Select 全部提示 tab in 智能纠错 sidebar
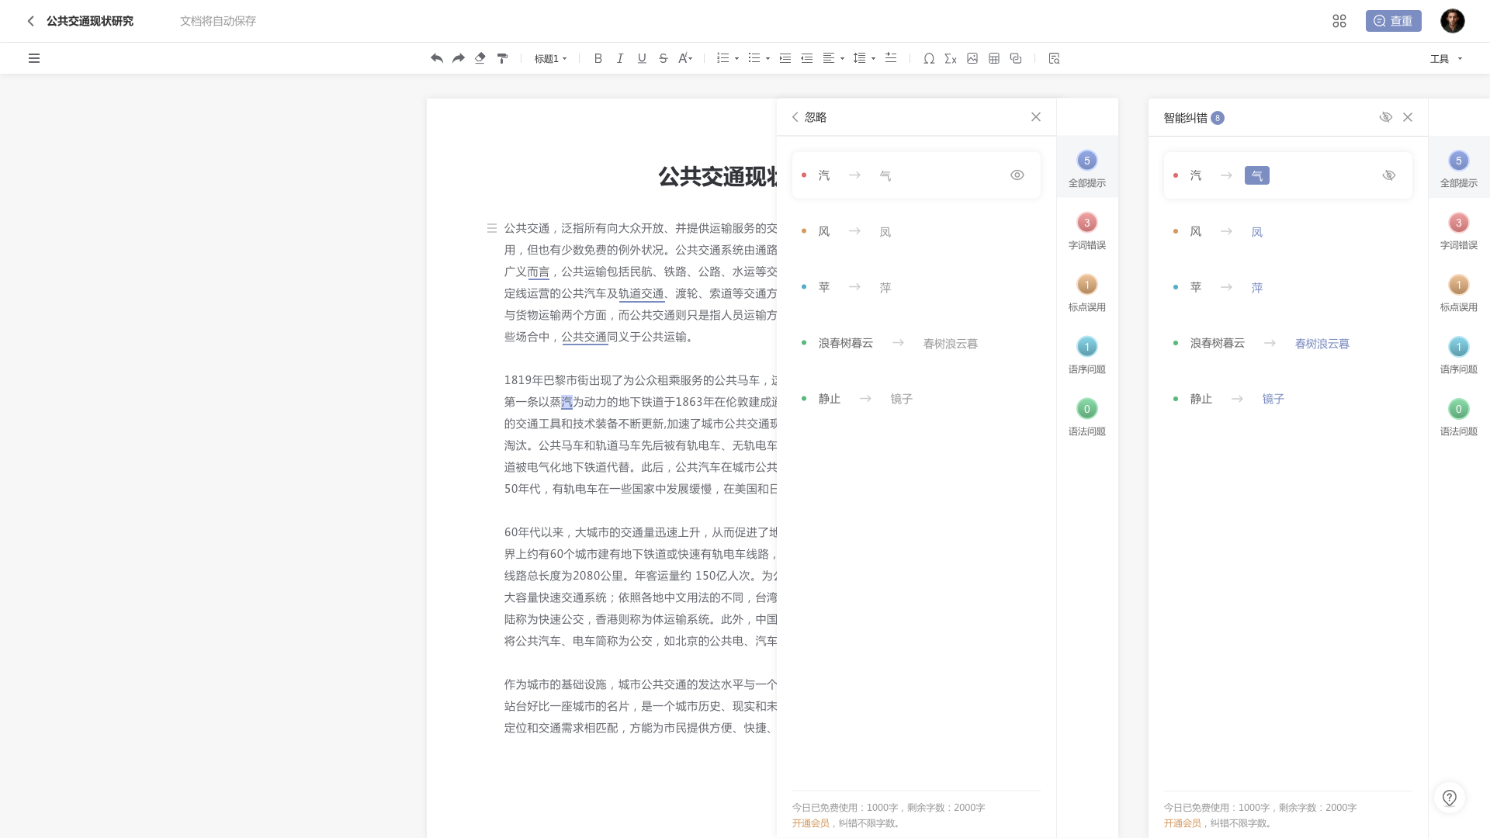The image size is (1490, 838). click(1459, 168)
